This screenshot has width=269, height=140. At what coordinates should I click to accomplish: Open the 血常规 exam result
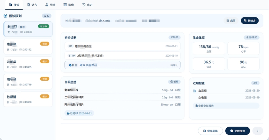[226, 91]
